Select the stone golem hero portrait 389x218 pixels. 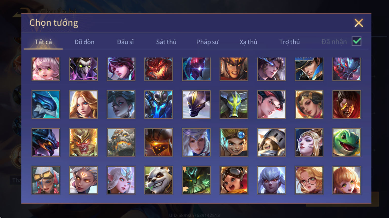(x=121, y=142)
